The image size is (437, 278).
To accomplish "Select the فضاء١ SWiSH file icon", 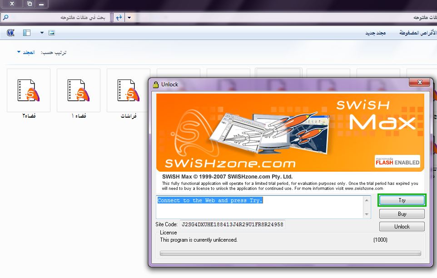I will [x=79, y=91].
